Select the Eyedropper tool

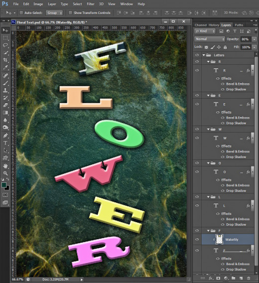pos(5,67)
